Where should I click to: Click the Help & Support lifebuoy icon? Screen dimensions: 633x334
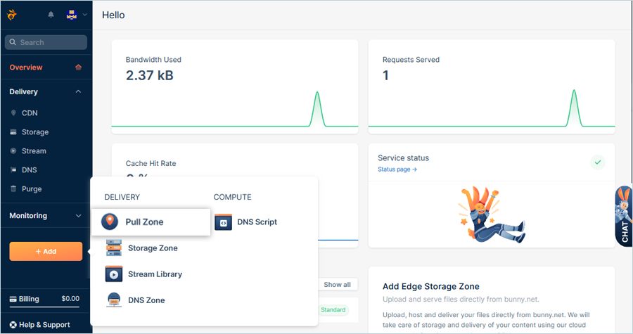[x=13, y=325]
